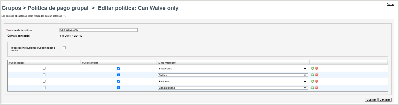The height and width of the screenshot is (105, 399).
Task: Expand the Constellations member ID dropdown
Action: [233, 88]
